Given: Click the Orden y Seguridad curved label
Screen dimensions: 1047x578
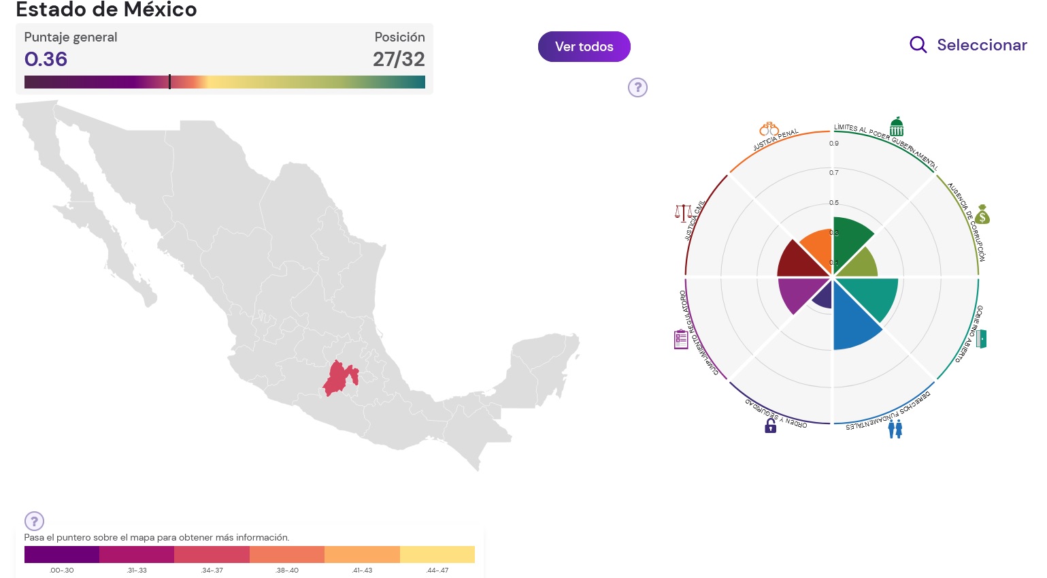Looking at the screenshot, I should tap(776, 413).
